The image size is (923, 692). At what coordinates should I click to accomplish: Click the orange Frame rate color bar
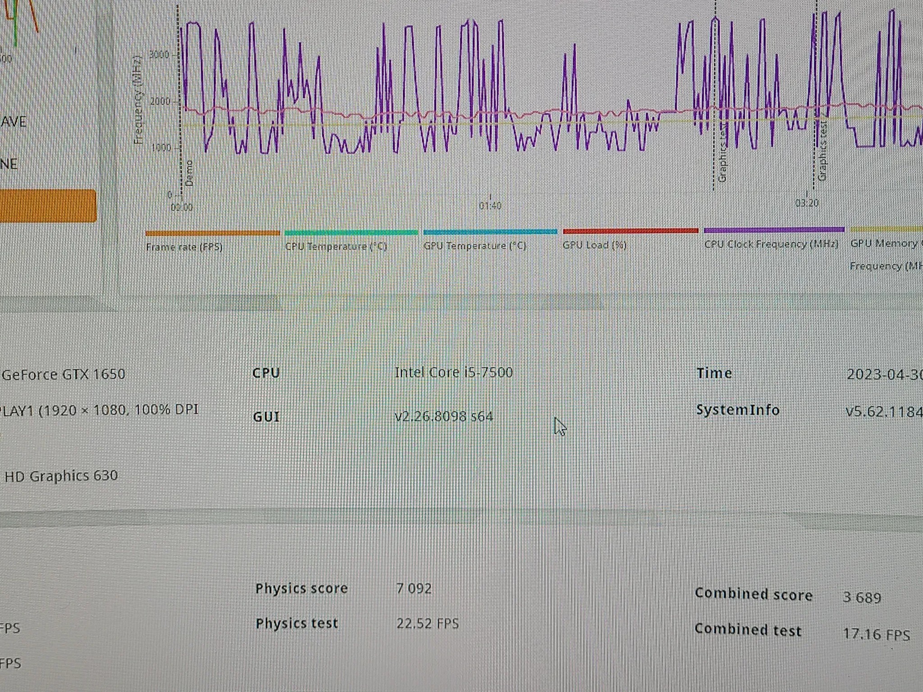click(213, 233)
